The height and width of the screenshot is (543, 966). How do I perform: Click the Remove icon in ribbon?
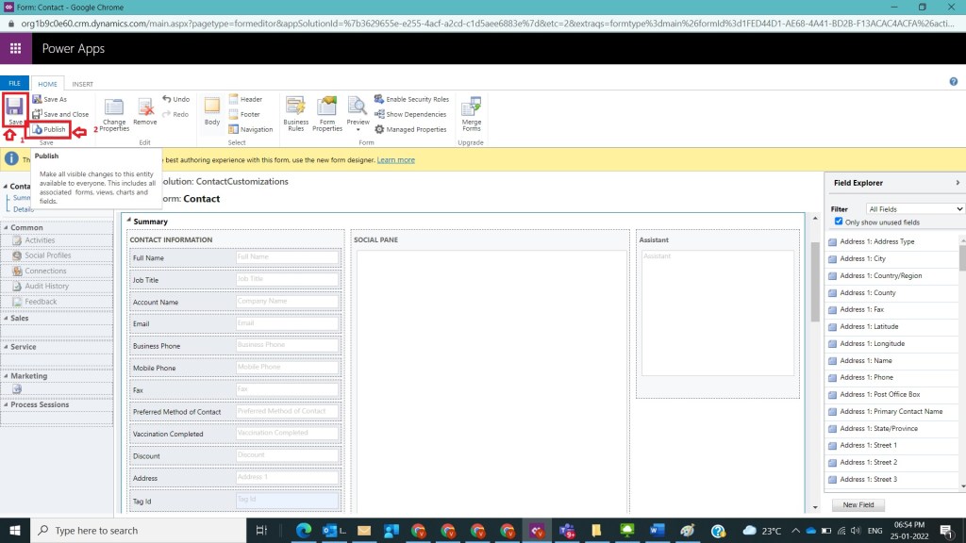tap(145, 113)
